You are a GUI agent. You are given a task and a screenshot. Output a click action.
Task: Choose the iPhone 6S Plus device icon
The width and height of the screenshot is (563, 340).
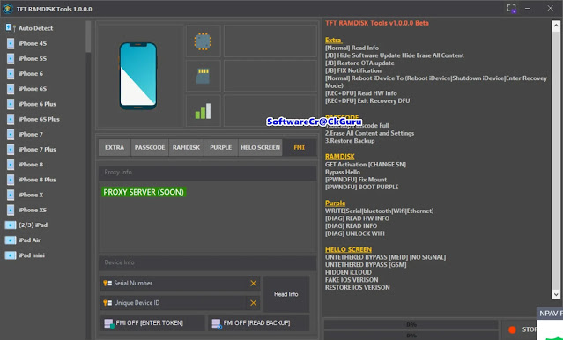point(11,119)
